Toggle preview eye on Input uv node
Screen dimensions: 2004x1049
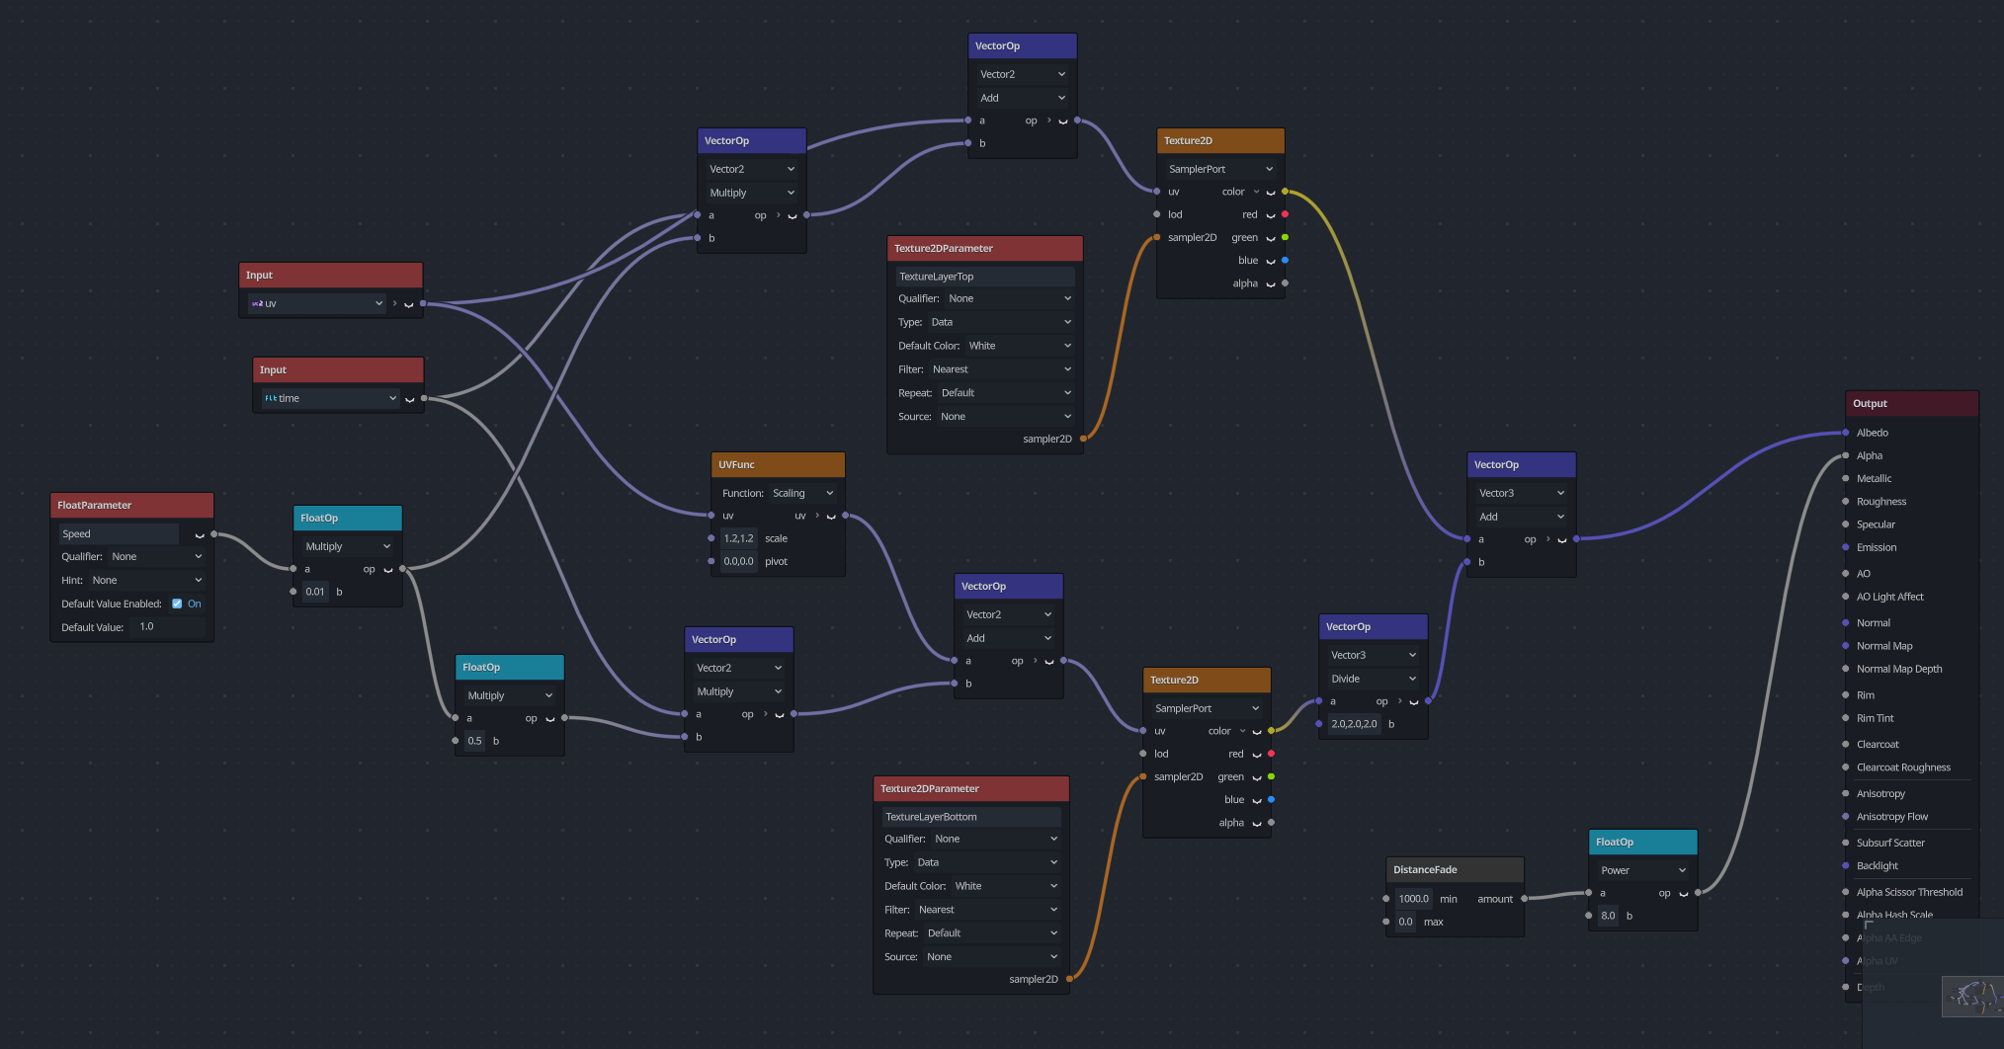409,304
